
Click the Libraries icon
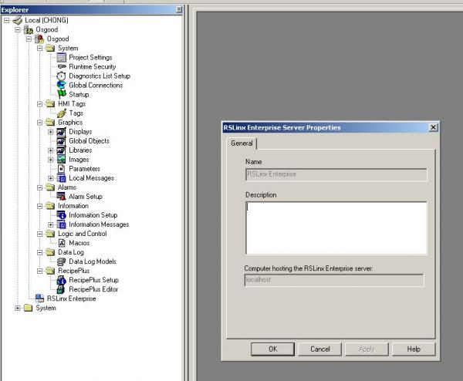point(62,150)
